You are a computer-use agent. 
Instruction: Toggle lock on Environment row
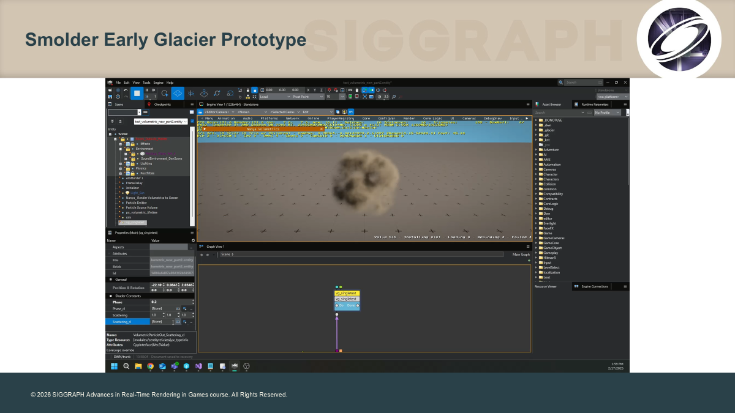tap(128, 149)
